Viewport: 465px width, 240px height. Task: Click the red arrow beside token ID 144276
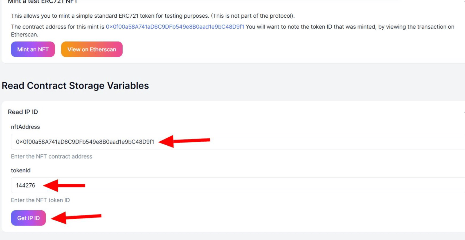click(64, 185)
